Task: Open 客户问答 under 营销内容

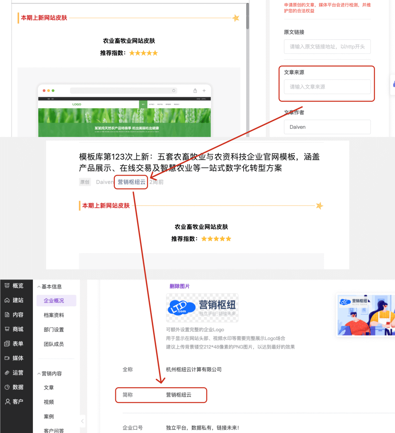Action: 54,430
